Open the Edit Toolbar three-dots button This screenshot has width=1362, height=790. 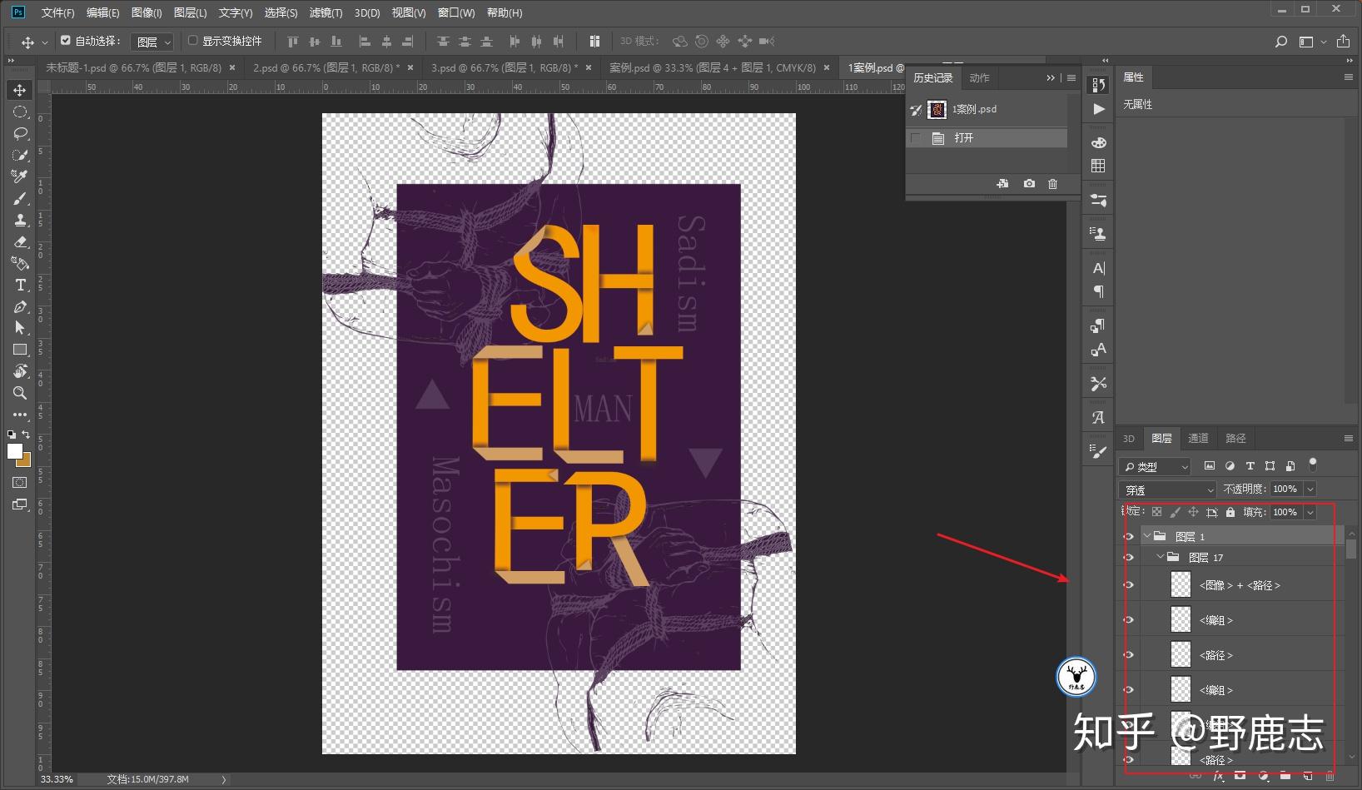pyautogui.click(x=20, y=415)
